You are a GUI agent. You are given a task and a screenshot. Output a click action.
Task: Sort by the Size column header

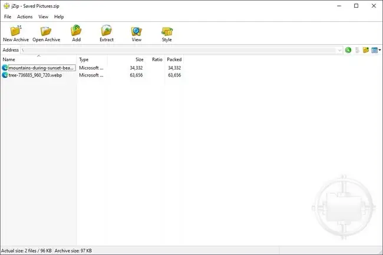click(126, 59)
